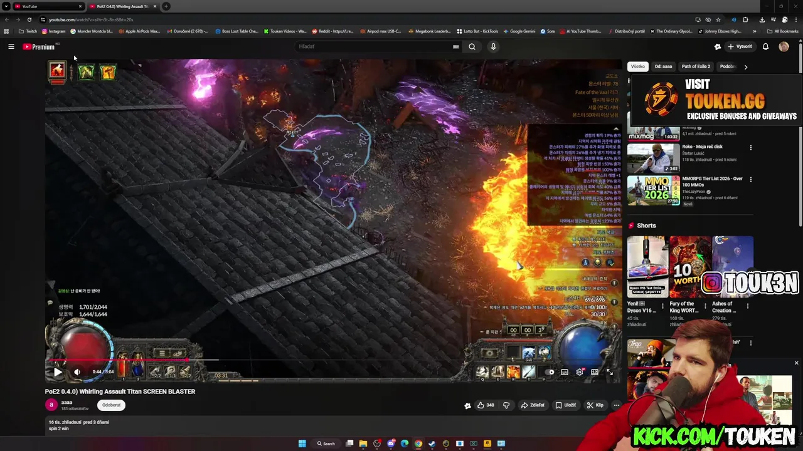Open MMORPG Tier List 2026 thumbnail

653,190
